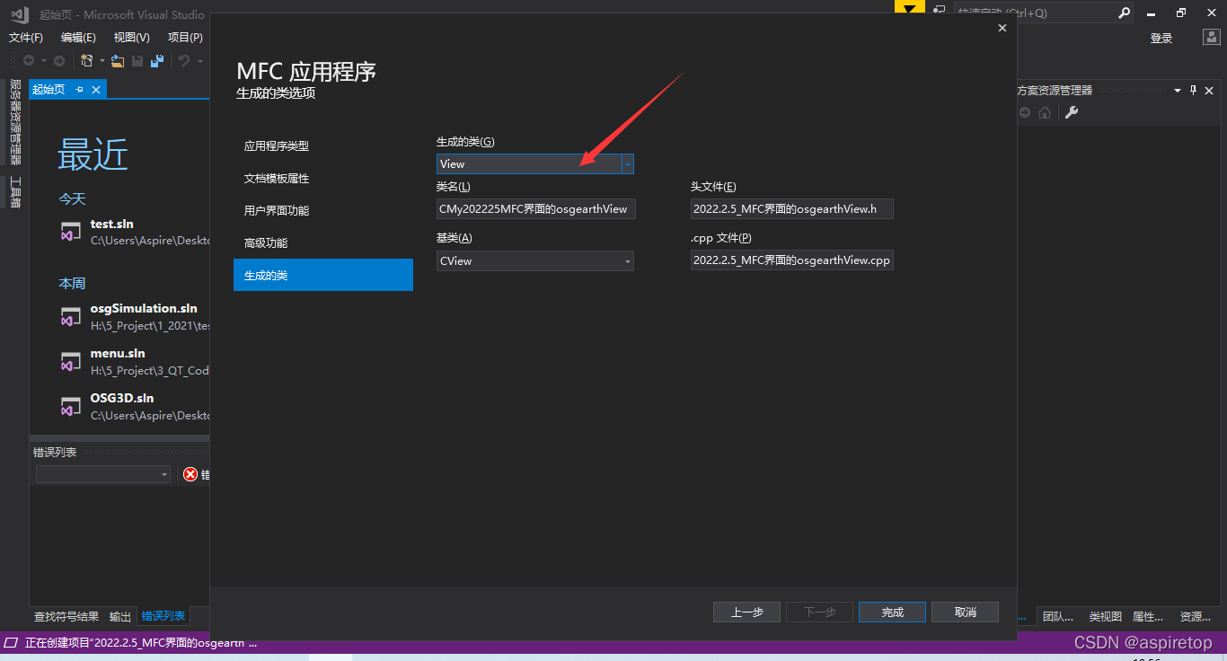Screen dimensions: 1227x661
Task: Switch to the 错误列表 tab
Action: point(163,616)
